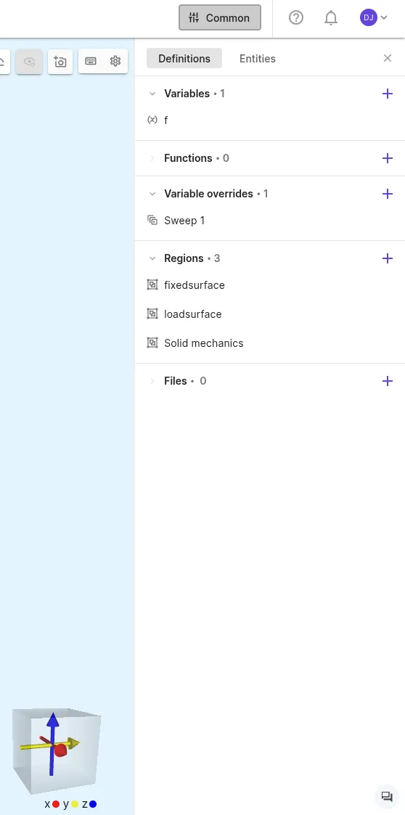Expand the Functions section

pos(152,158)
